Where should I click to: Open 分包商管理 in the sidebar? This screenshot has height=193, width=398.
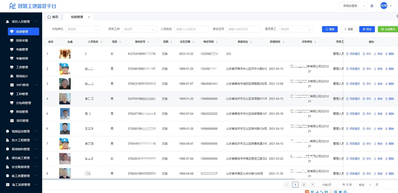(x=23, y=103)
